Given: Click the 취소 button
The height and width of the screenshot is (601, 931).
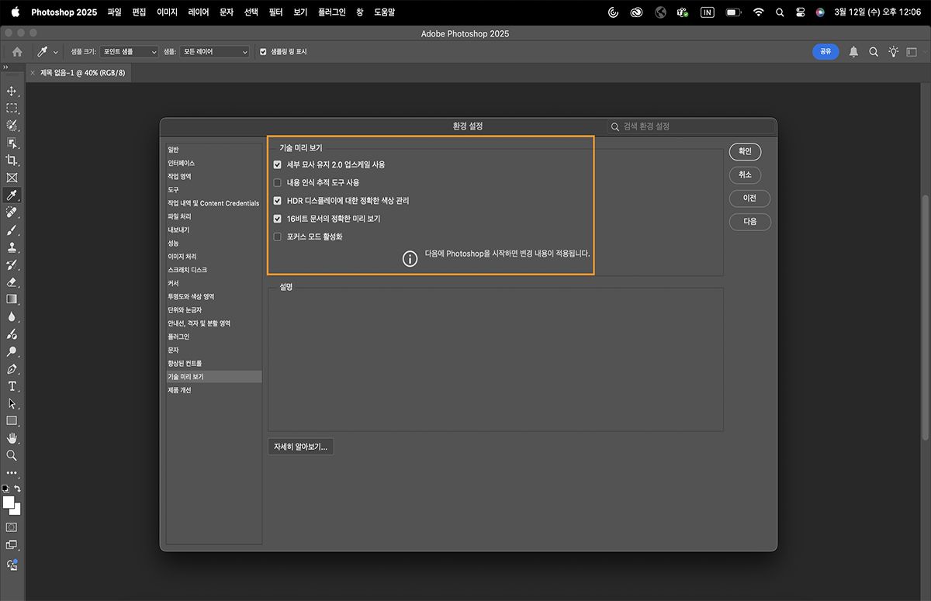Looking at the screenshot, I should point(745,175).
